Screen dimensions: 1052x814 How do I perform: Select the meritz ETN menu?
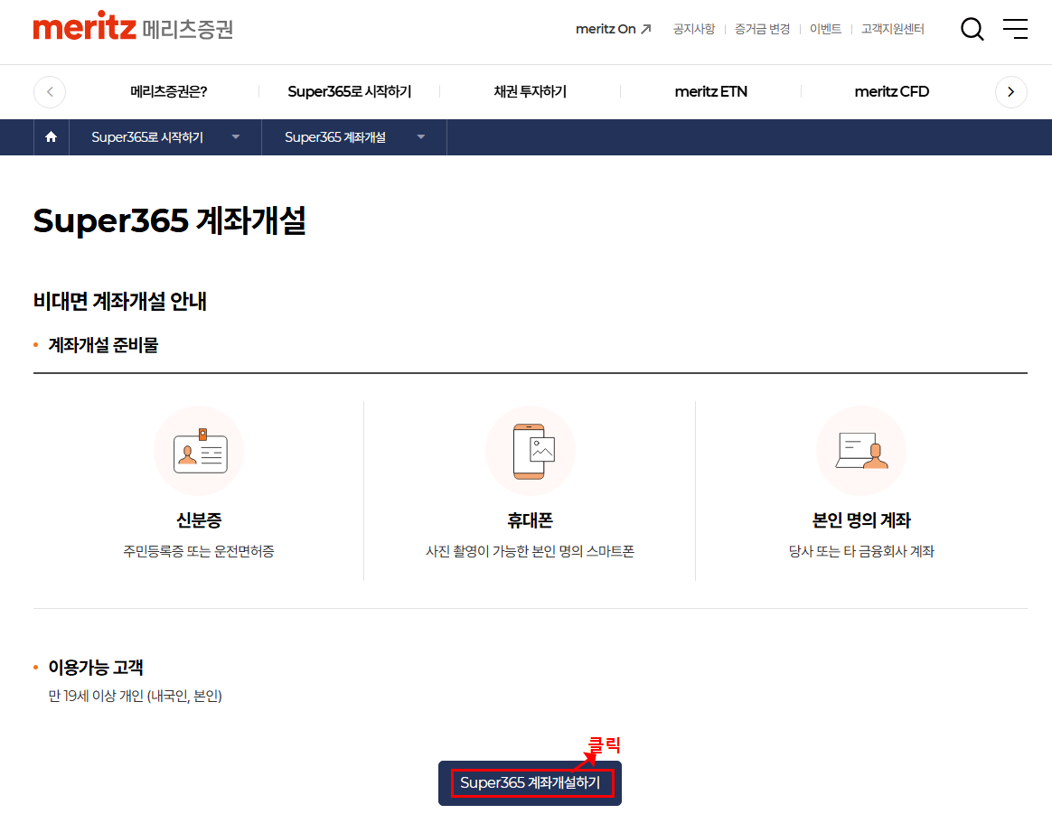[710, 92]
